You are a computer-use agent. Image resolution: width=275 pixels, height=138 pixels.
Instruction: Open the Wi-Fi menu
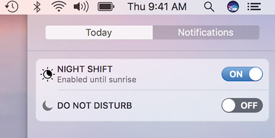[58, 7]
